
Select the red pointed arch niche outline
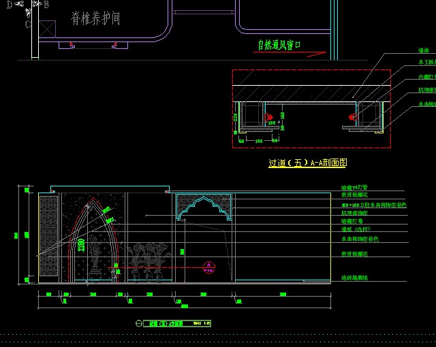coord(93,240)
